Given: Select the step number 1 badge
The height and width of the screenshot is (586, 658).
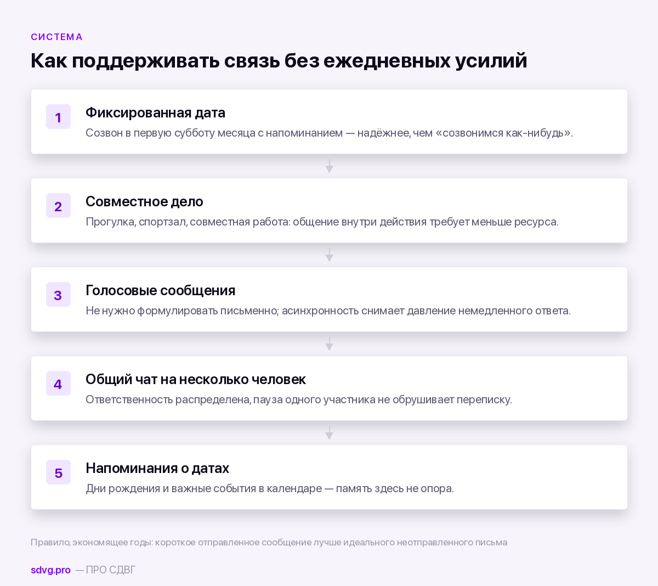Looking at the screenshot, I should point(58,117).
